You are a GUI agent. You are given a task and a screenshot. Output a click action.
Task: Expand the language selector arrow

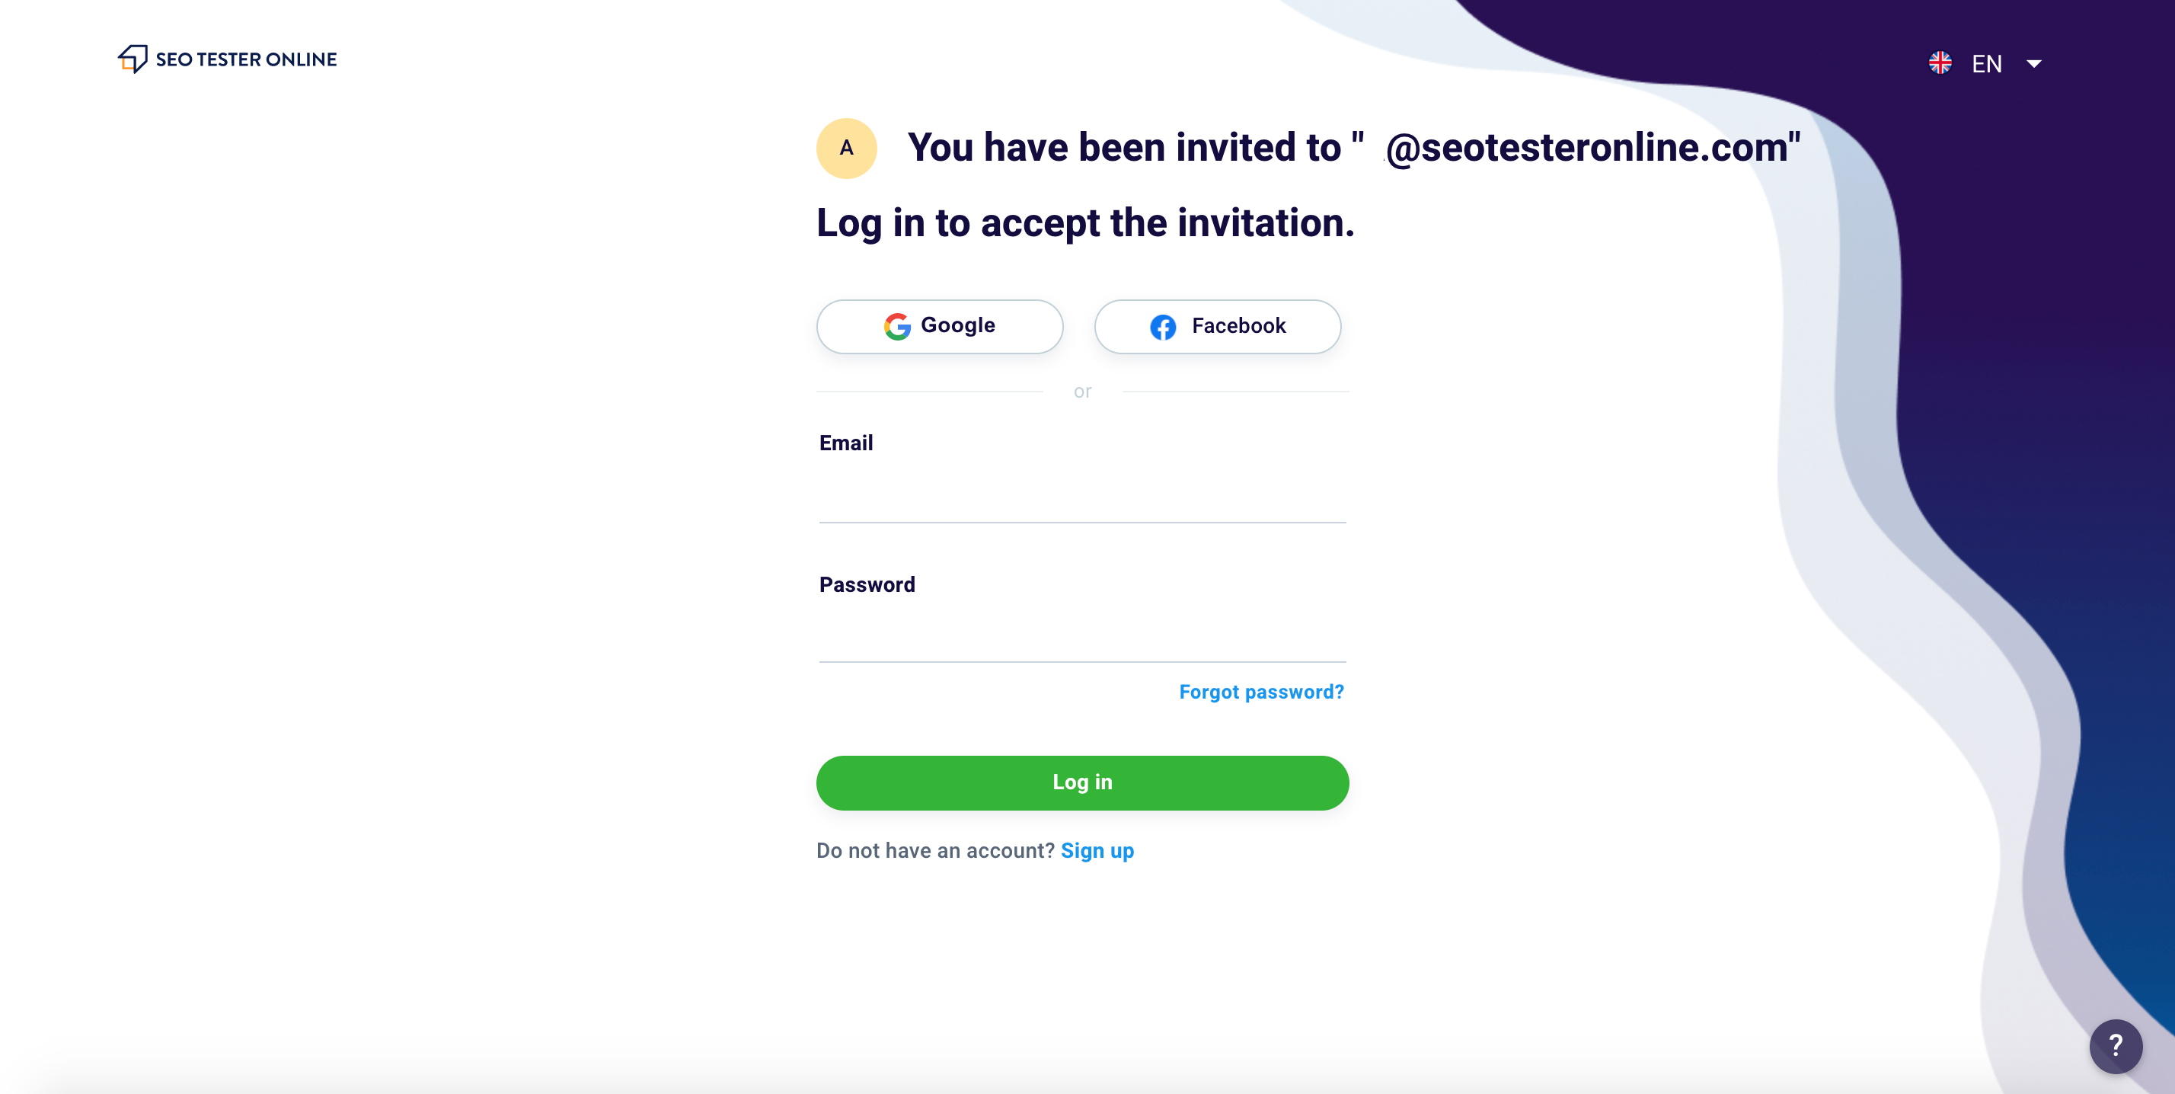pos(2035,63)
